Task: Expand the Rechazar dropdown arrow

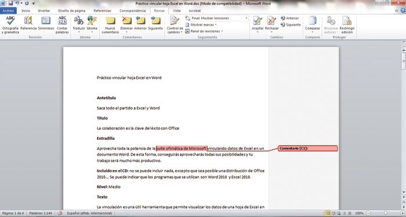Action: pos(271,32)
